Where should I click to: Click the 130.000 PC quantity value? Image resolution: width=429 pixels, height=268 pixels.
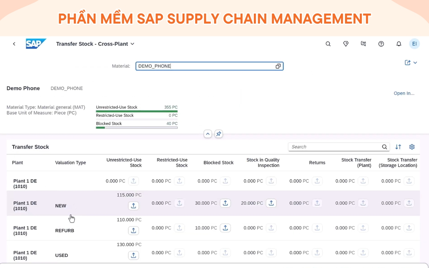click(x=129, y=245)
